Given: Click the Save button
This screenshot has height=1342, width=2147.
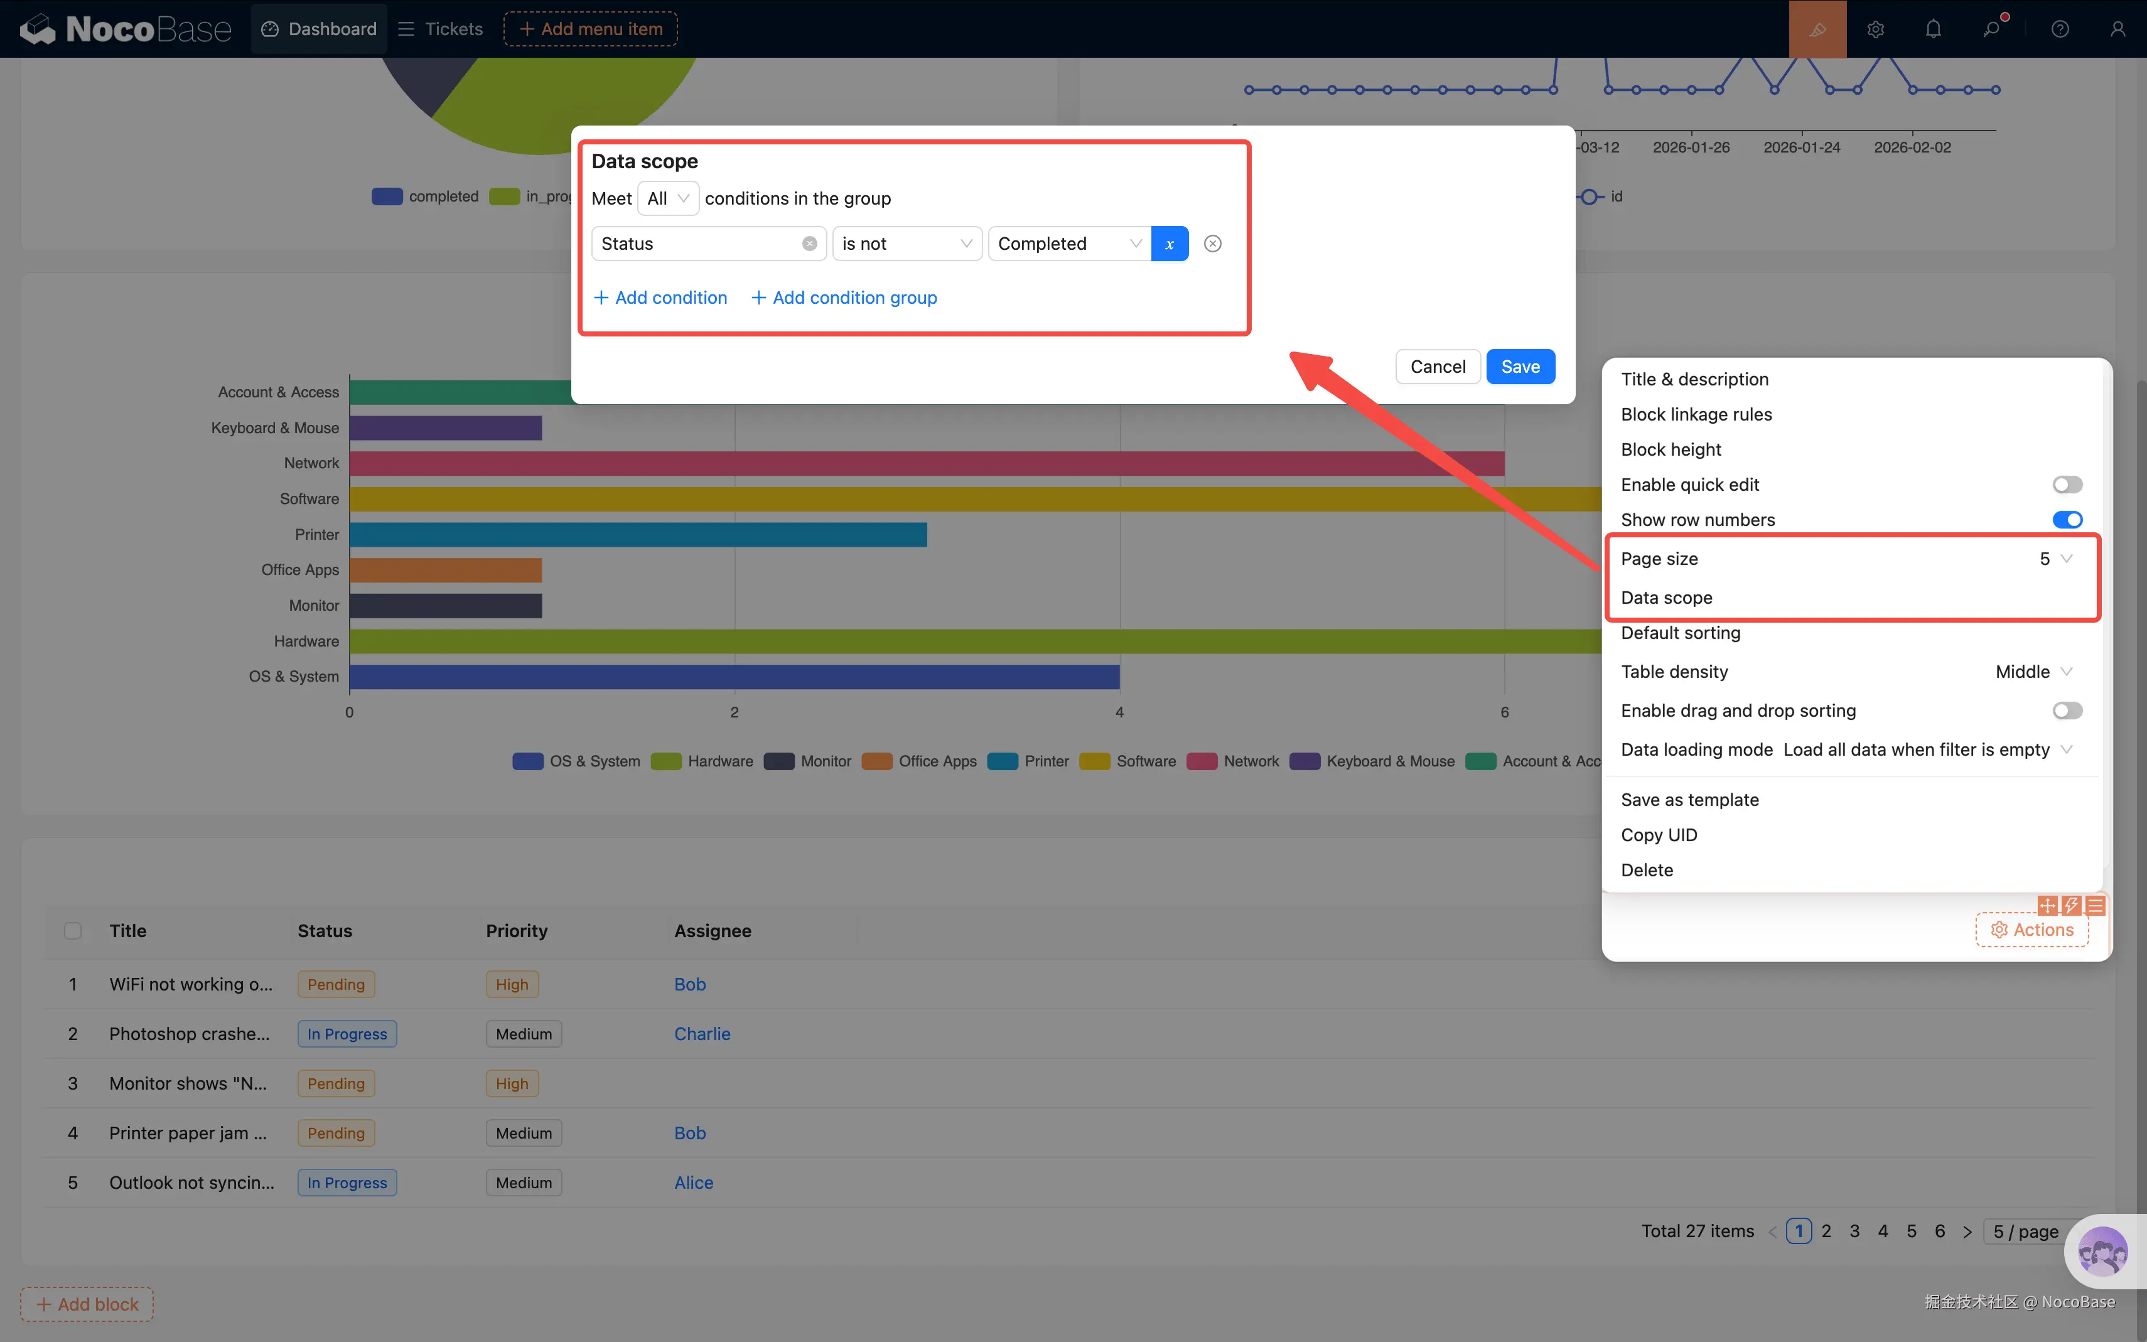Looking at the screenshot, I should tap(1519, 367).
